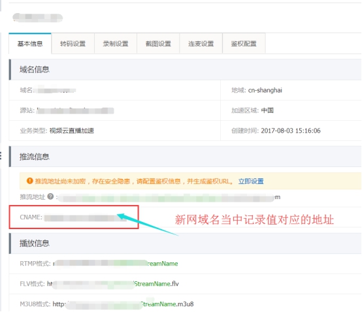This screenshot has height=312, width=362.
Task: Click the blurred page title at the top
Action: coord(38,18)
